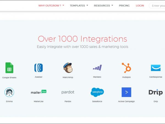Screen dimensions: 165x124
Task: Open the Drip integration logo
Action: tap(156, 92)
